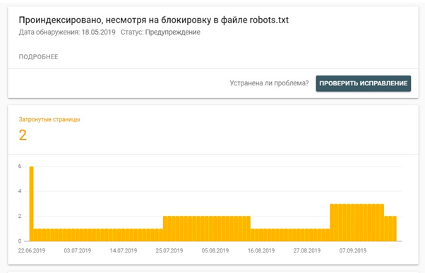The width and height of the screenshot is (425, 273).
Task: Click the tallest bar at 22.06.2019
Action: click(x=32, y=204)
